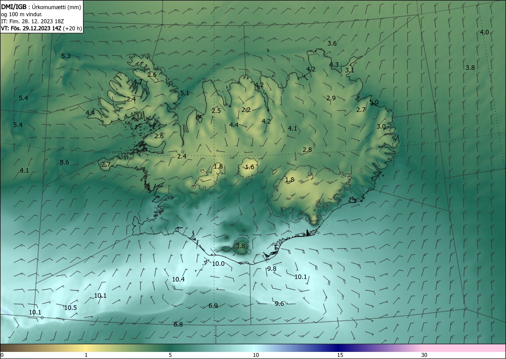
Task: Click the 5.1 value on the map
Action: point(185,93)
